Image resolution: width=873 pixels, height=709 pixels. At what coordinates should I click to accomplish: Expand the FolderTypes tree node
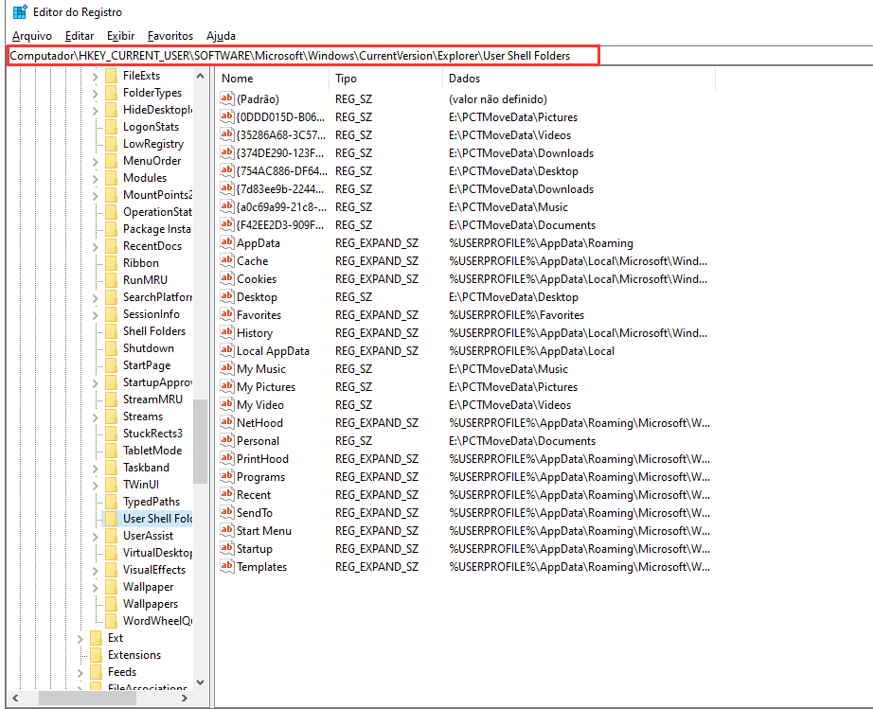96,93
